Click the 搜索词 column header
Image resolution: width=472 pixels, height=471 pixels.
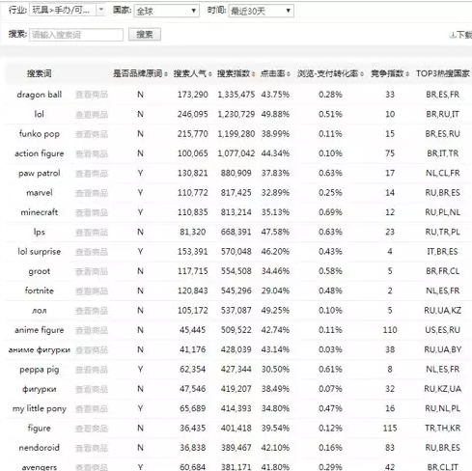39,73
